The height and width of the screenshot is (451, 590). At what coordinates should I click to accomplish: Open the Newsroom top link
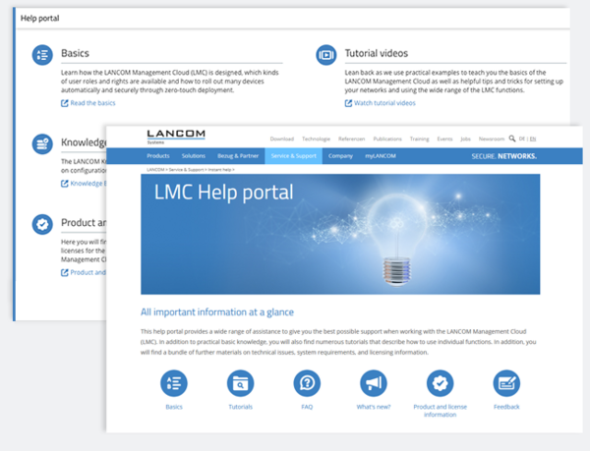tap(492, 139)
